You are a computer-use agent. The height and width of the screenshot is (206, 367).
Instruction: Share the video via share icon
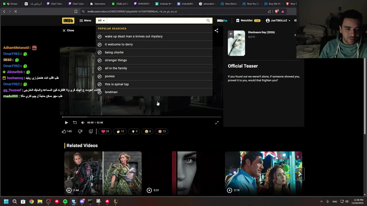(x=216, y=30)
